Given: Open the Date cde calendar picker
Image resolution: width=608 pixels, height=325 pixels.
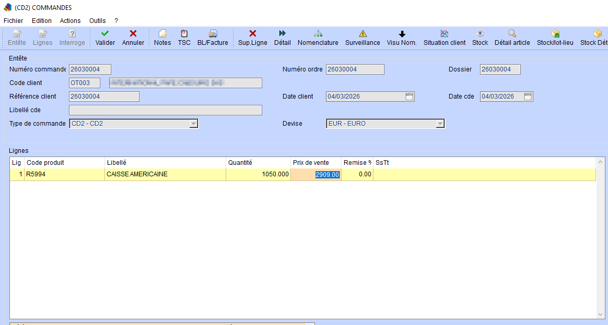Looking at the screenshot, I should [528, 97].
